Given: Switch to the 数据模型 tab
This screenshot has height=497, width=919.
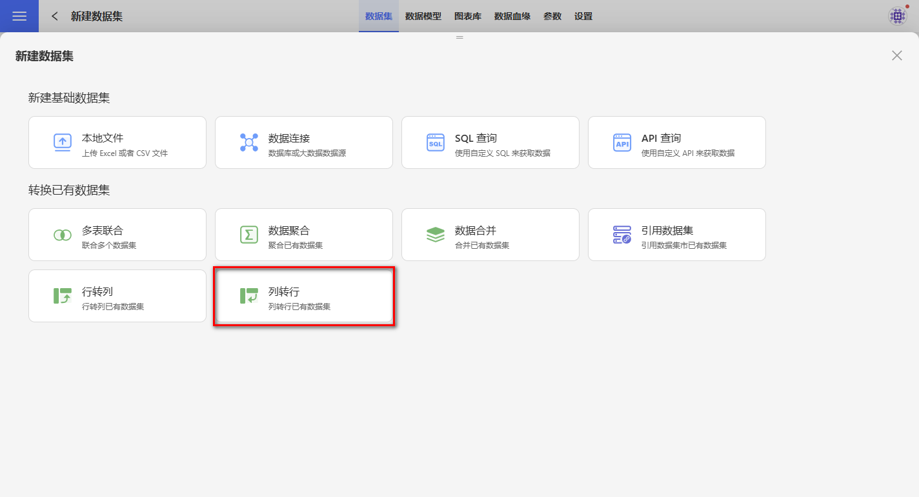Looking at the screenshot, I should 423,16.
